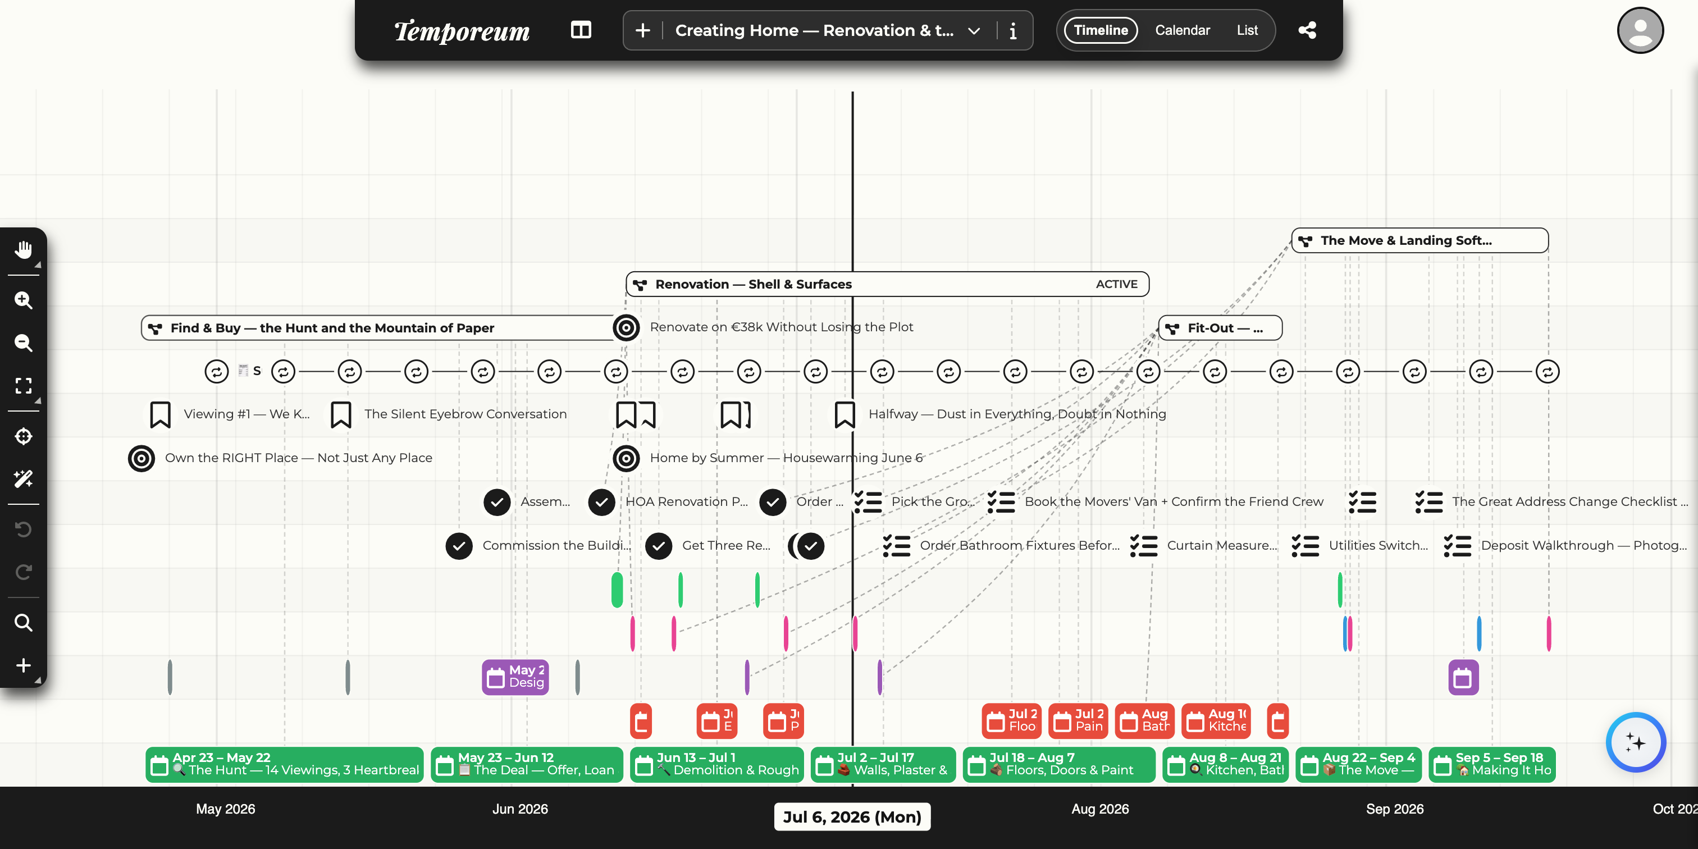Open May 23 – Jun 12 The Deal event

[x=527, y=765]
